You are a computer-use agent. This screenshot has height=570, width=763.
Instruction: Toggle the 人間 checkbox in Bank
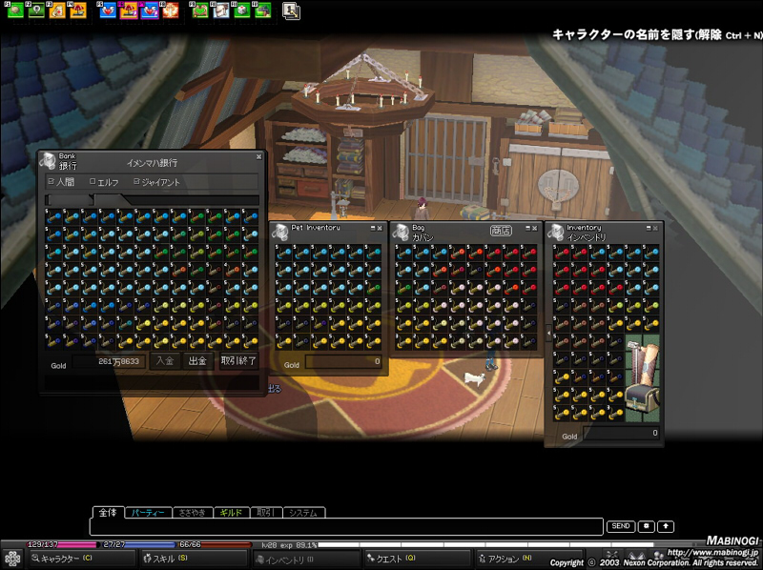52,181
